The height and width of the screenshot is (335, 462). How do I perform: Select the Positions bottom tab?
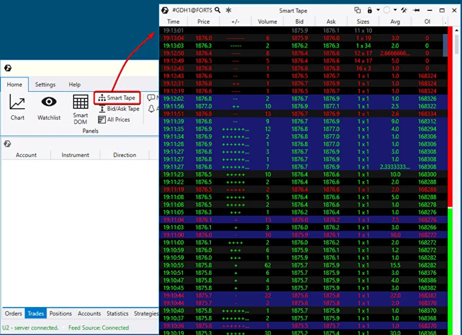coord(60,314)
